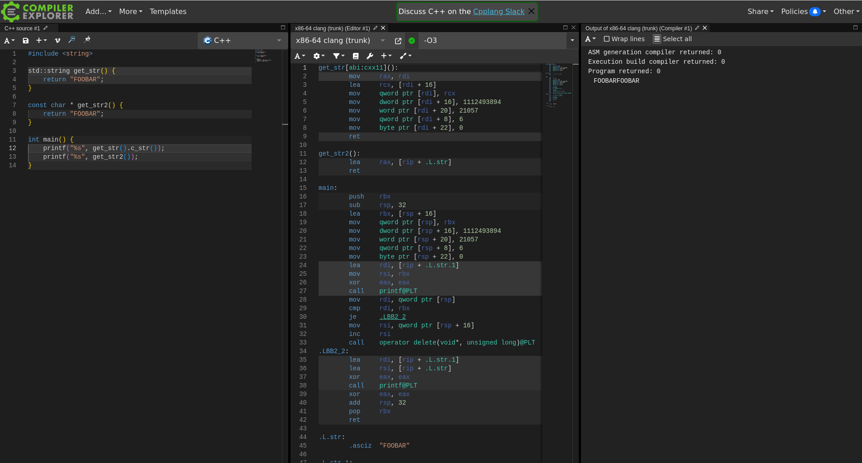This screenshot has width=862, height=463.
Task: Toggle Vim mode with the V icon
Action: (57, 41)
